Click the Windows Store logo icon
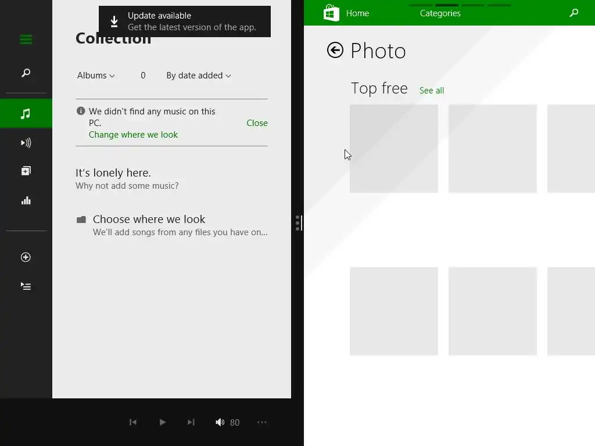 tap(331, 13)
